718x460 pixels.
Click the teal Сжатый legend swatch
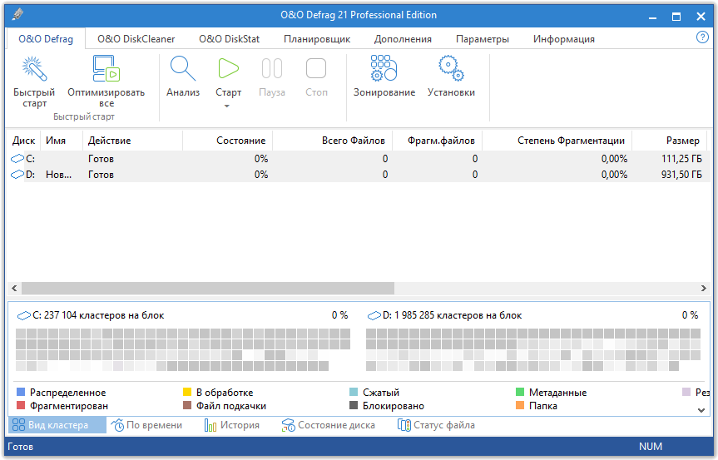click(x=354, y=392)
